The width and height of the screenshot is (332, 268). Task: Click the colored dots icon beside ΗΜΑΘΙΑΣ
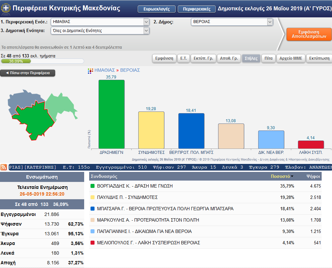click(90, 70)
